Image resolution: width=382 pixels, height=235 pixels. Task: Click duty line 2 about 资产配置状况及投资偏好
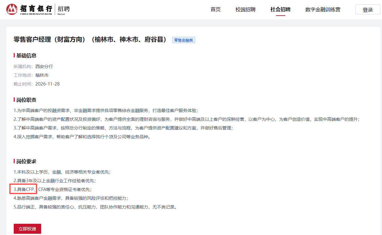point(186,119)
